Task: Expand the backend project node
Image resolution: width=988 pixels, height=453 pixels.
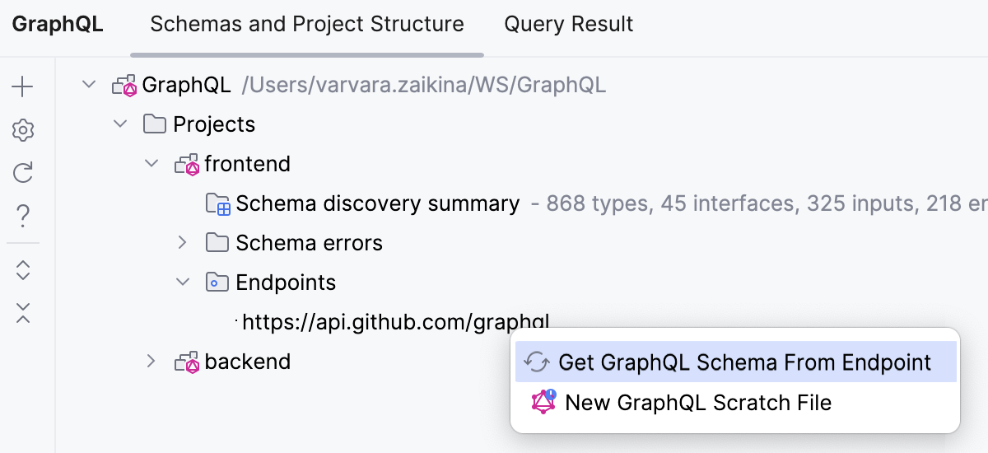Action: pyautogui.click(x=151, y=362)
